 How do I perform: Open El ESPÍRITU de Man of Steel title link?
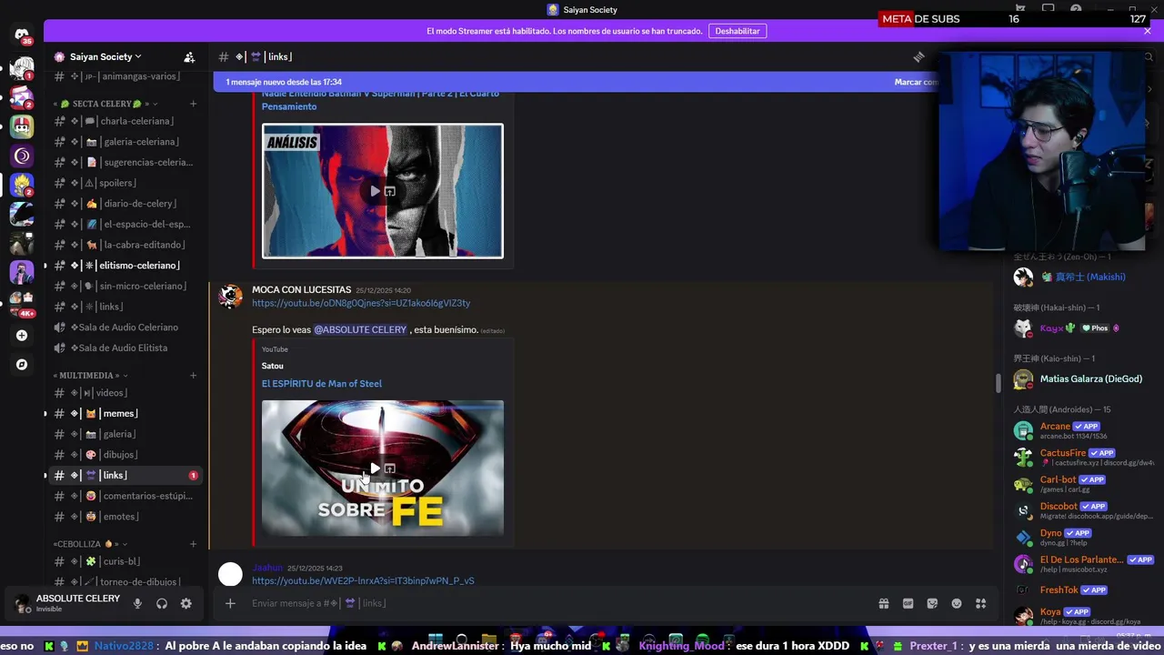pos(322,384)
